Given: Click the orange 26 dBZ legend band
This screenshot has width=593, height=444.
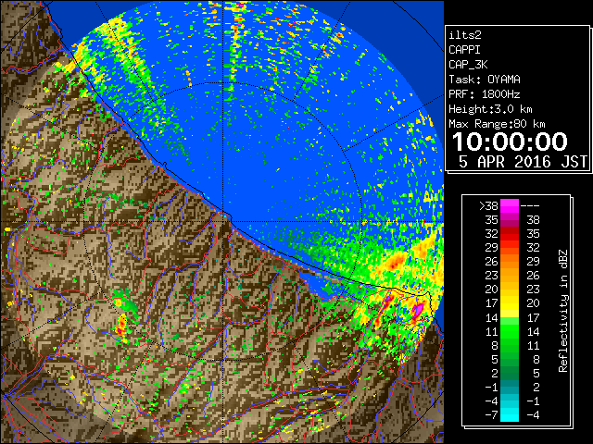Looking at the screenshot, I should click(510, 261).
